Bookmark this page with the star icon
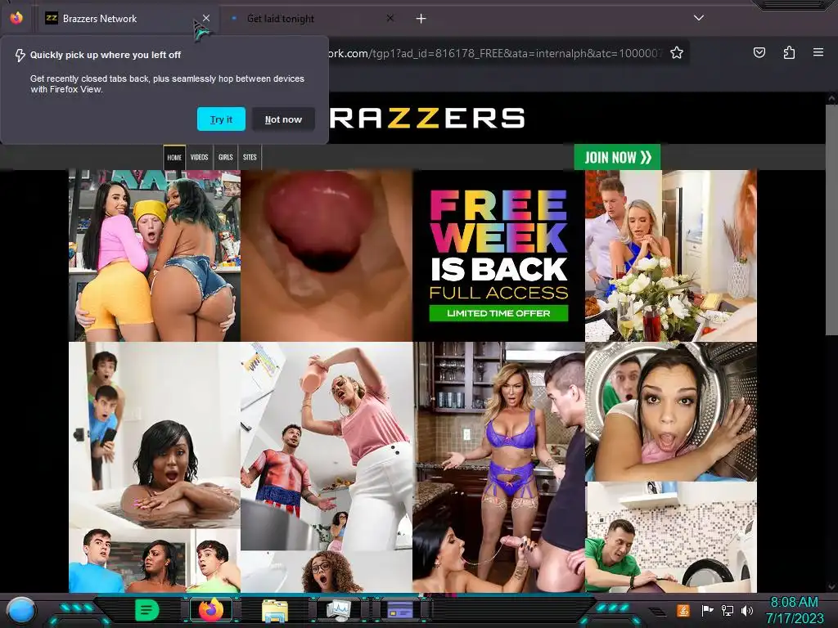Image resolution: width=838 pixels, height=628 pixels. click(x=677, y=52)
